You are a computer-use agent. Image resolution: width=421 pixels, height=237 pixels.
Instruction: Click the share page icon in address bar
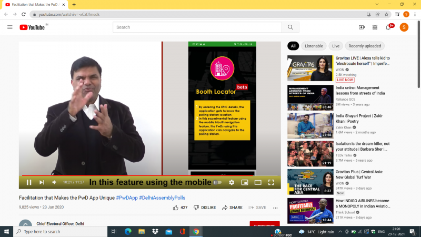tap(377, 14)
